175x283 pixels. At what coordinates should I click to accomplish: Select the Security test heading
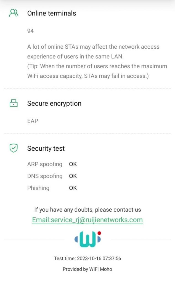tap(46, 149)
